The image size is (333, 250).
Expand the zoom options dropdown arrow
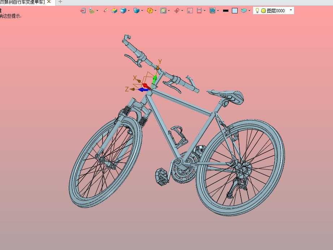point(169,10)
